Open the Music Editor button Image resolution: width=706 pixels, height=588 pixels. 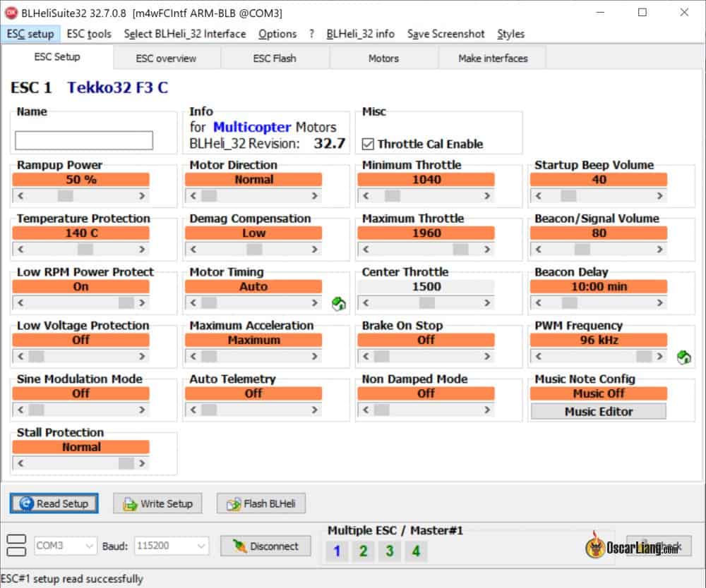599,411
